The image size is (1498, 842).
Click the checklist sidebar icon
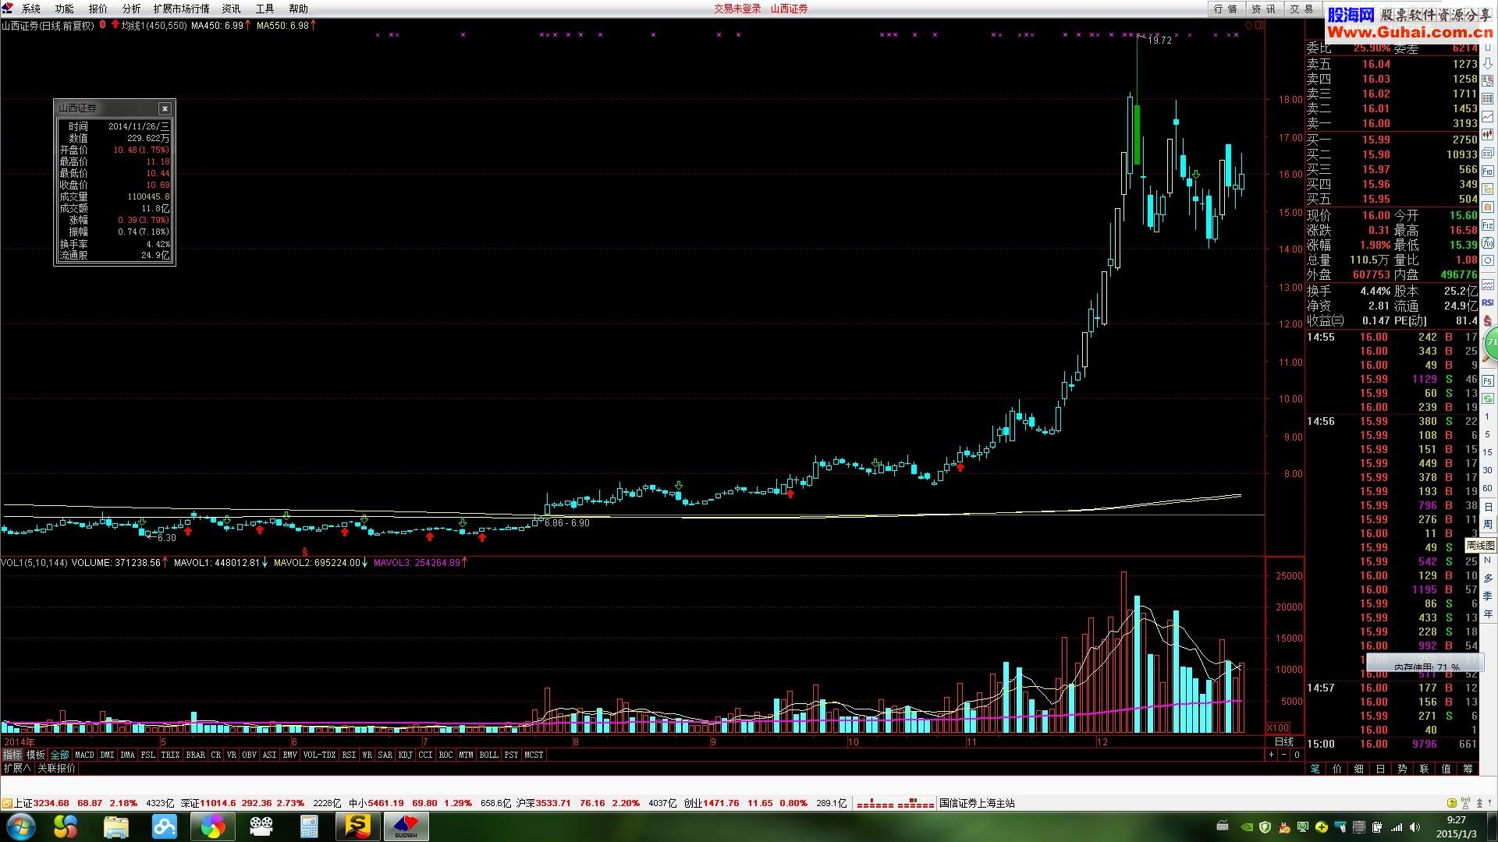1488,80
